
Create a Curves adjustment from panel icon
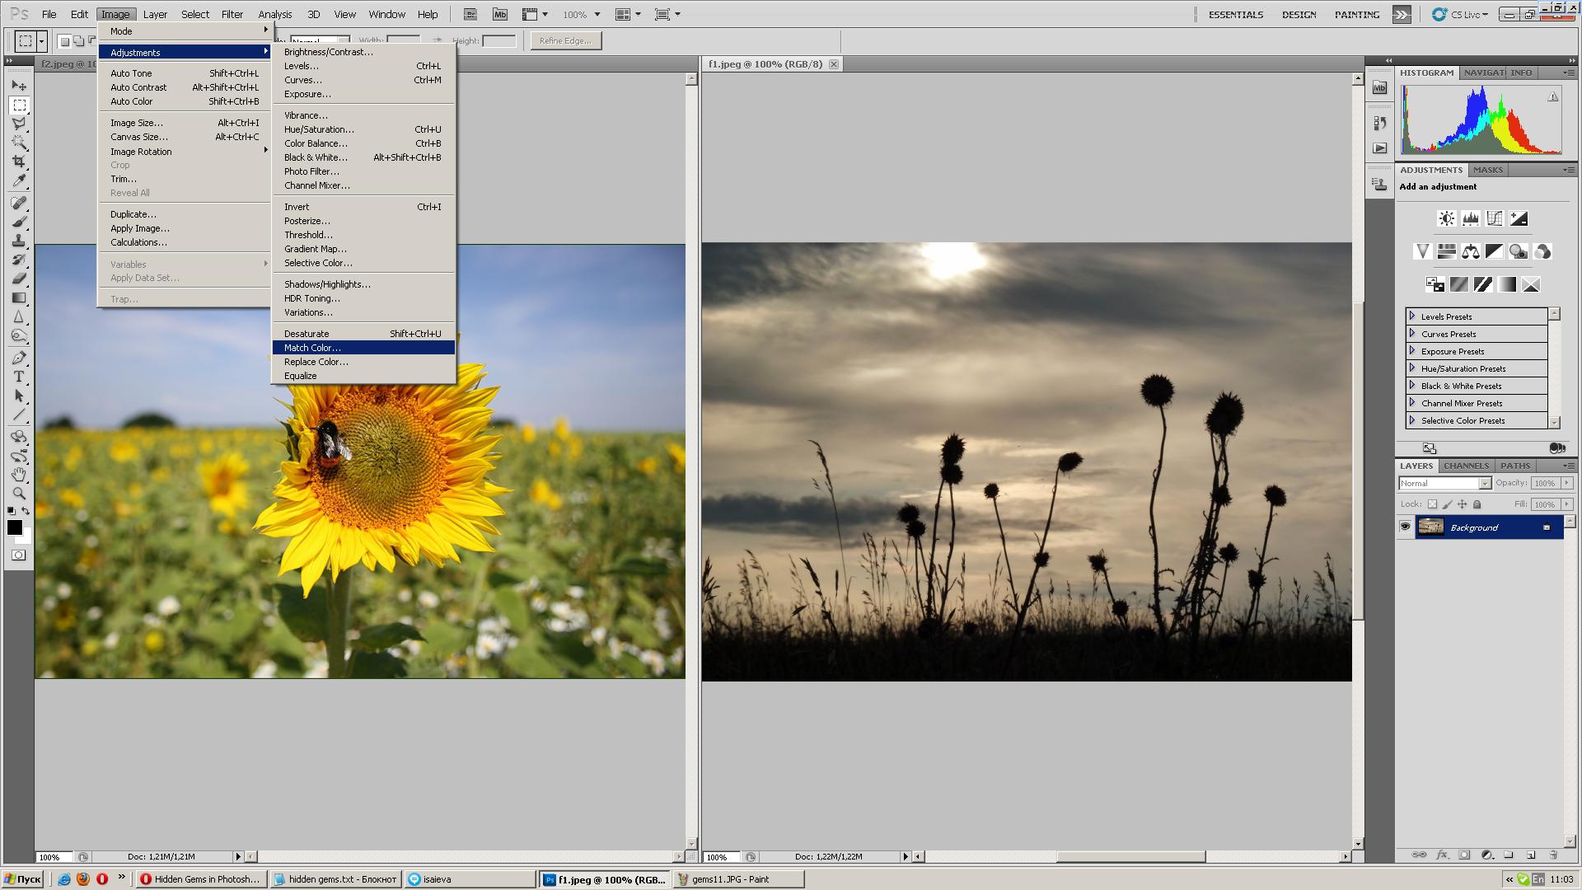1494,218
